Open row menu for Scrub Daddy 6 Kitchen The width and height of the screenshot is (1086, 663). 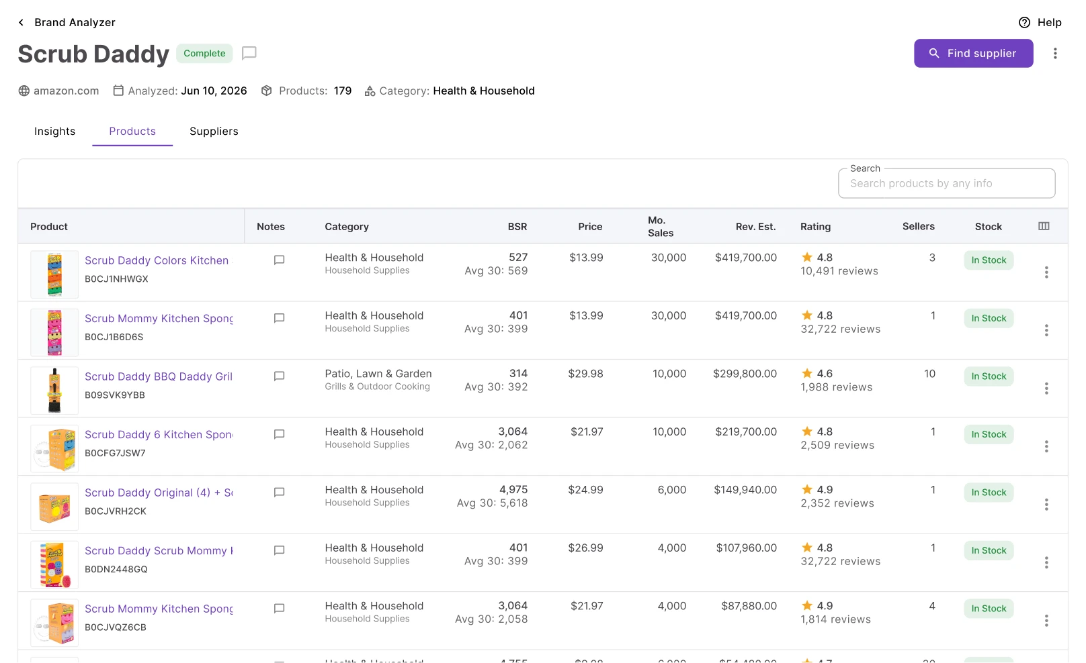(1046, 446)
